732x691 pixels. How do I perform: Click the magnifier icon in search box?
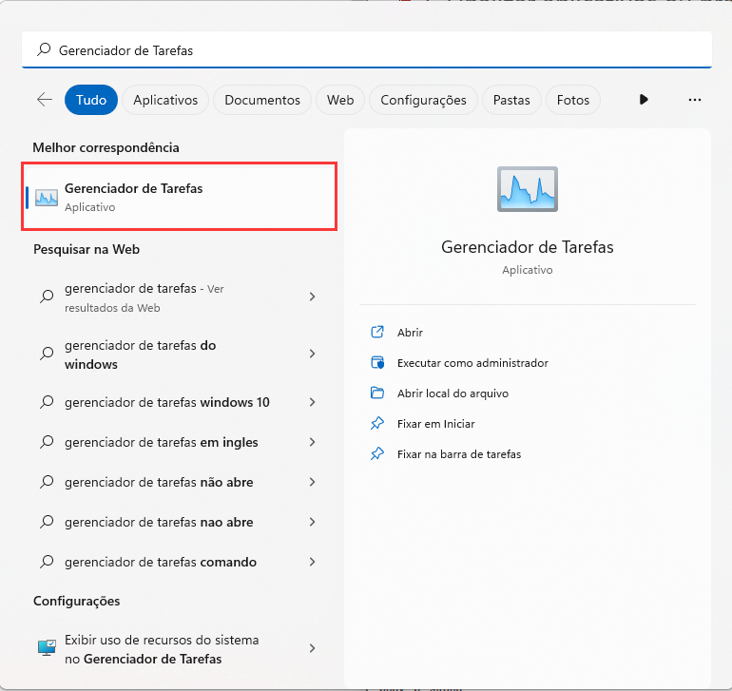click(44, 49)
